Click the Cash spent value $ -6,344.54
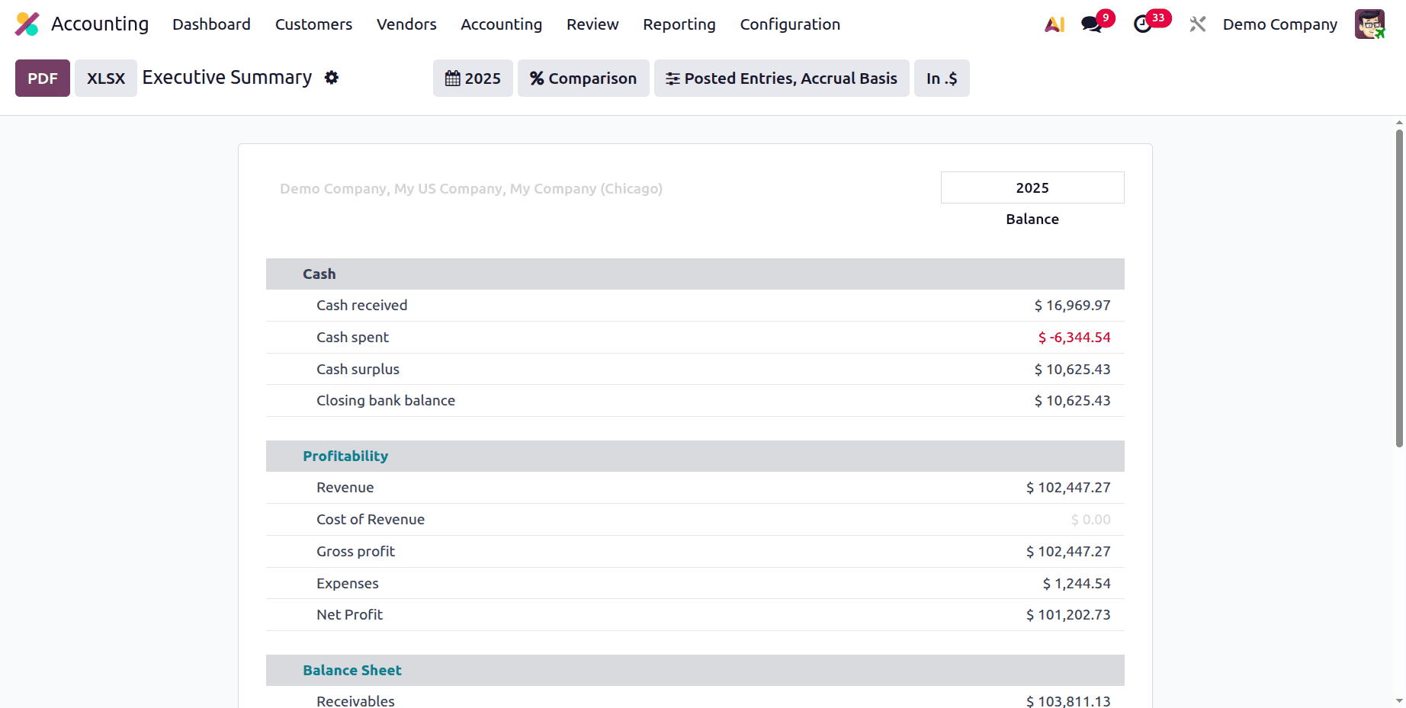 [x=1074, y=337]
